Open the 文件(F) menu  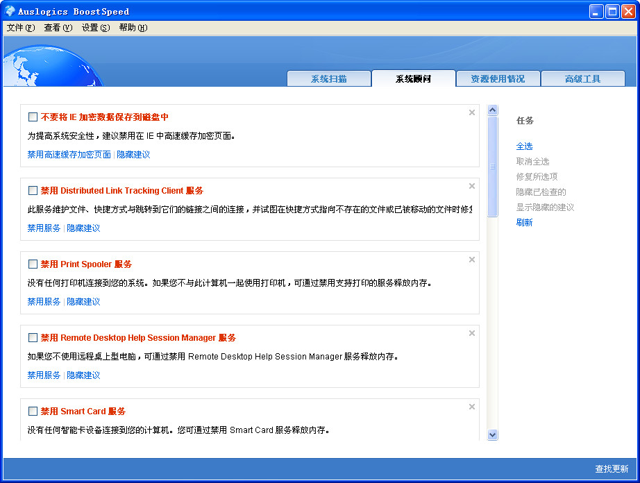[21, 27]
